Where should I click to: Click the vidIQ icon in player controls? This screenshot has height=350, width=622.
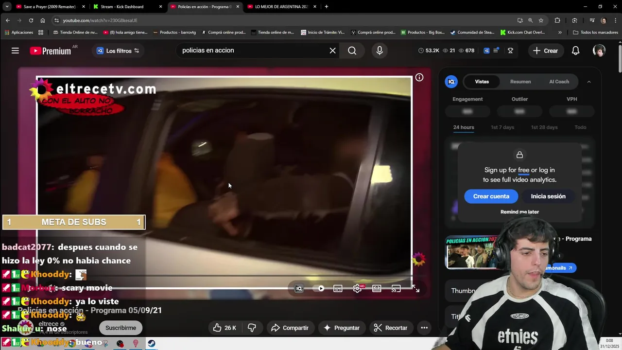pos(299,288)
